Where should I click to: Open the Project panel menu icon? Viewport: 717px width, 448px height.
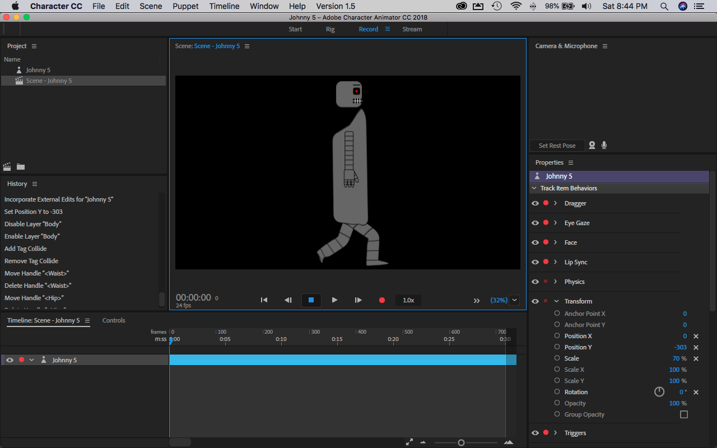34,46
